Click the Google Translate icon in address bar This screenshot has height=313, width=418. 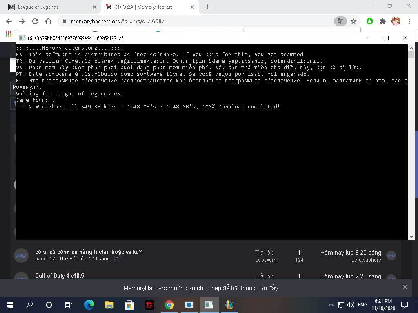340,21
